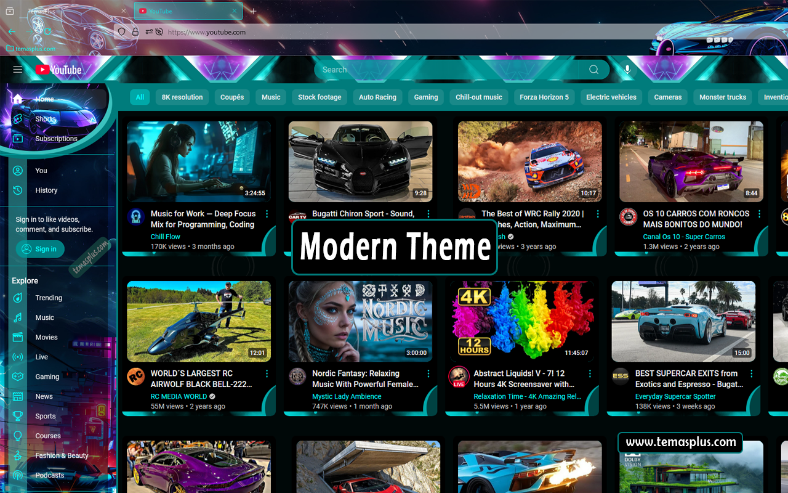Open options for Music for Work video

(267, 214)
